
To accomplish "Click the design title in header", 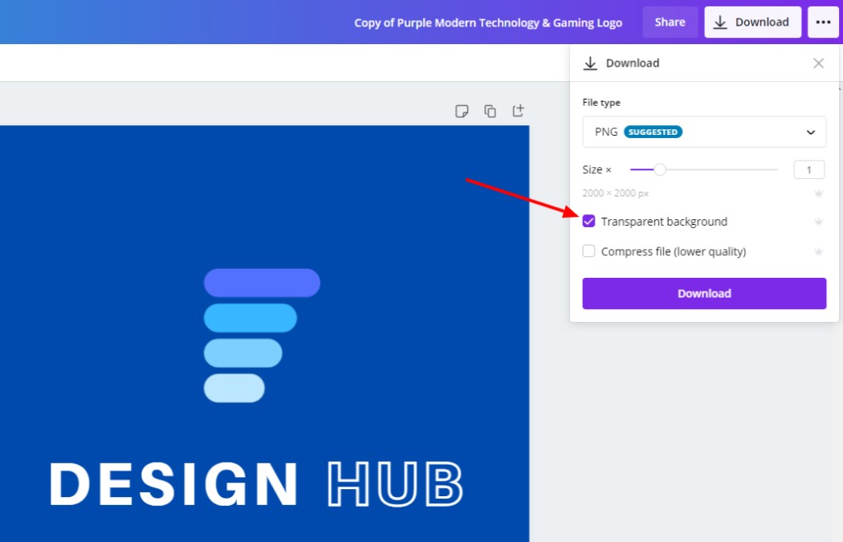I will point(488,22).
